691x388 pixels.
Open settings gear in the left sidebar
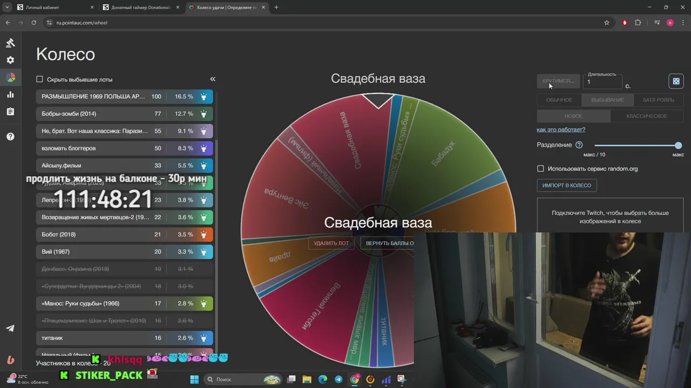click(x=10, y=60)
